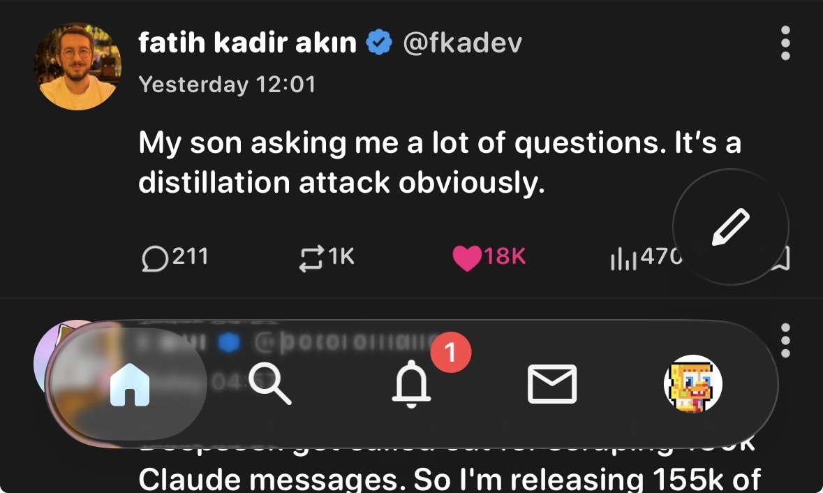Expand three-dot menu on second tweet
The width and height of the screenshot is (823, 493).
[x=785, y=340]
